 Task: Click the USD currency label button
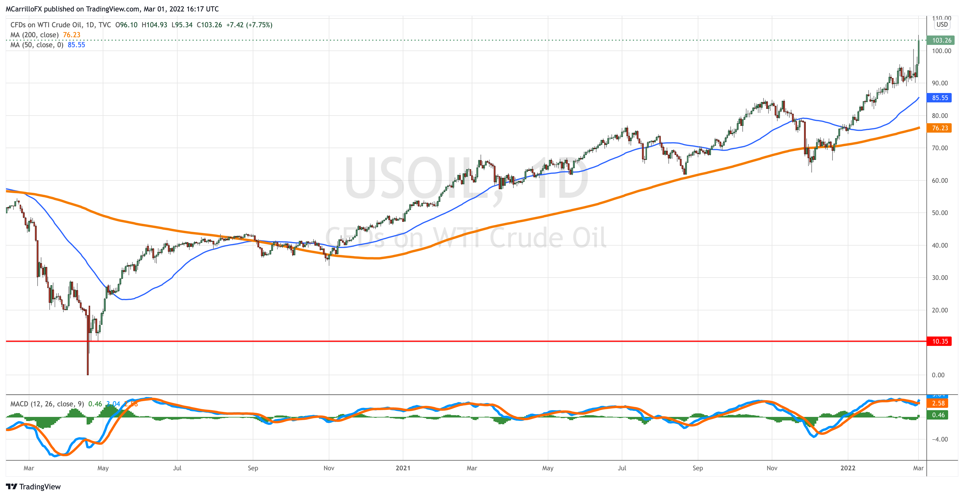942,25
